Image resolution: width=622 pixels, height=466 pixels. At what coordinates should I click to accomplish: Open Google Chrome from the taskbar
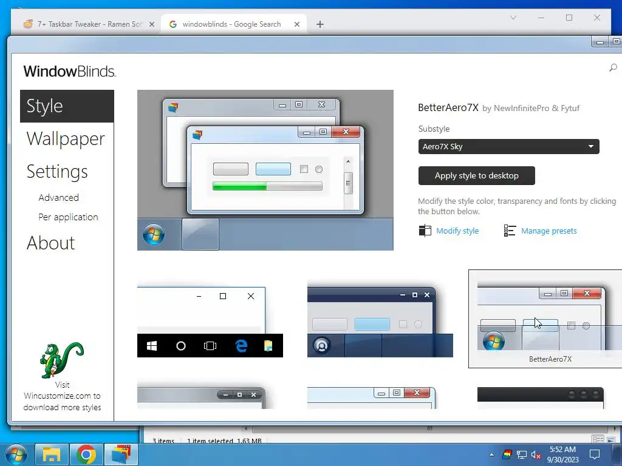click(86, 454)
